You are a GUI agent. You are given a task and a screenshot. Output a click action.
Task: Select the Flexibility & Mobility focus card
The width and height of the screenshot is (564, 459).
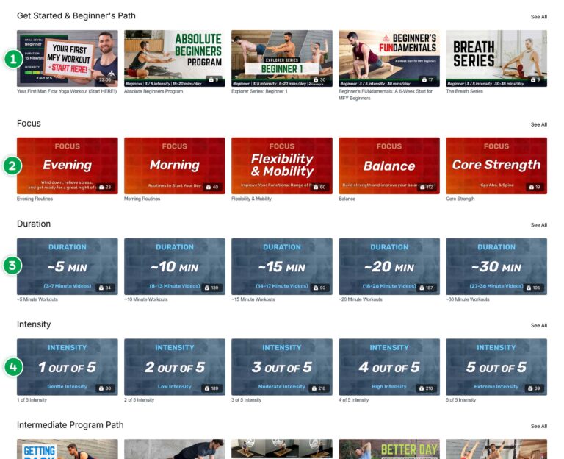click(x=281, y=166)
